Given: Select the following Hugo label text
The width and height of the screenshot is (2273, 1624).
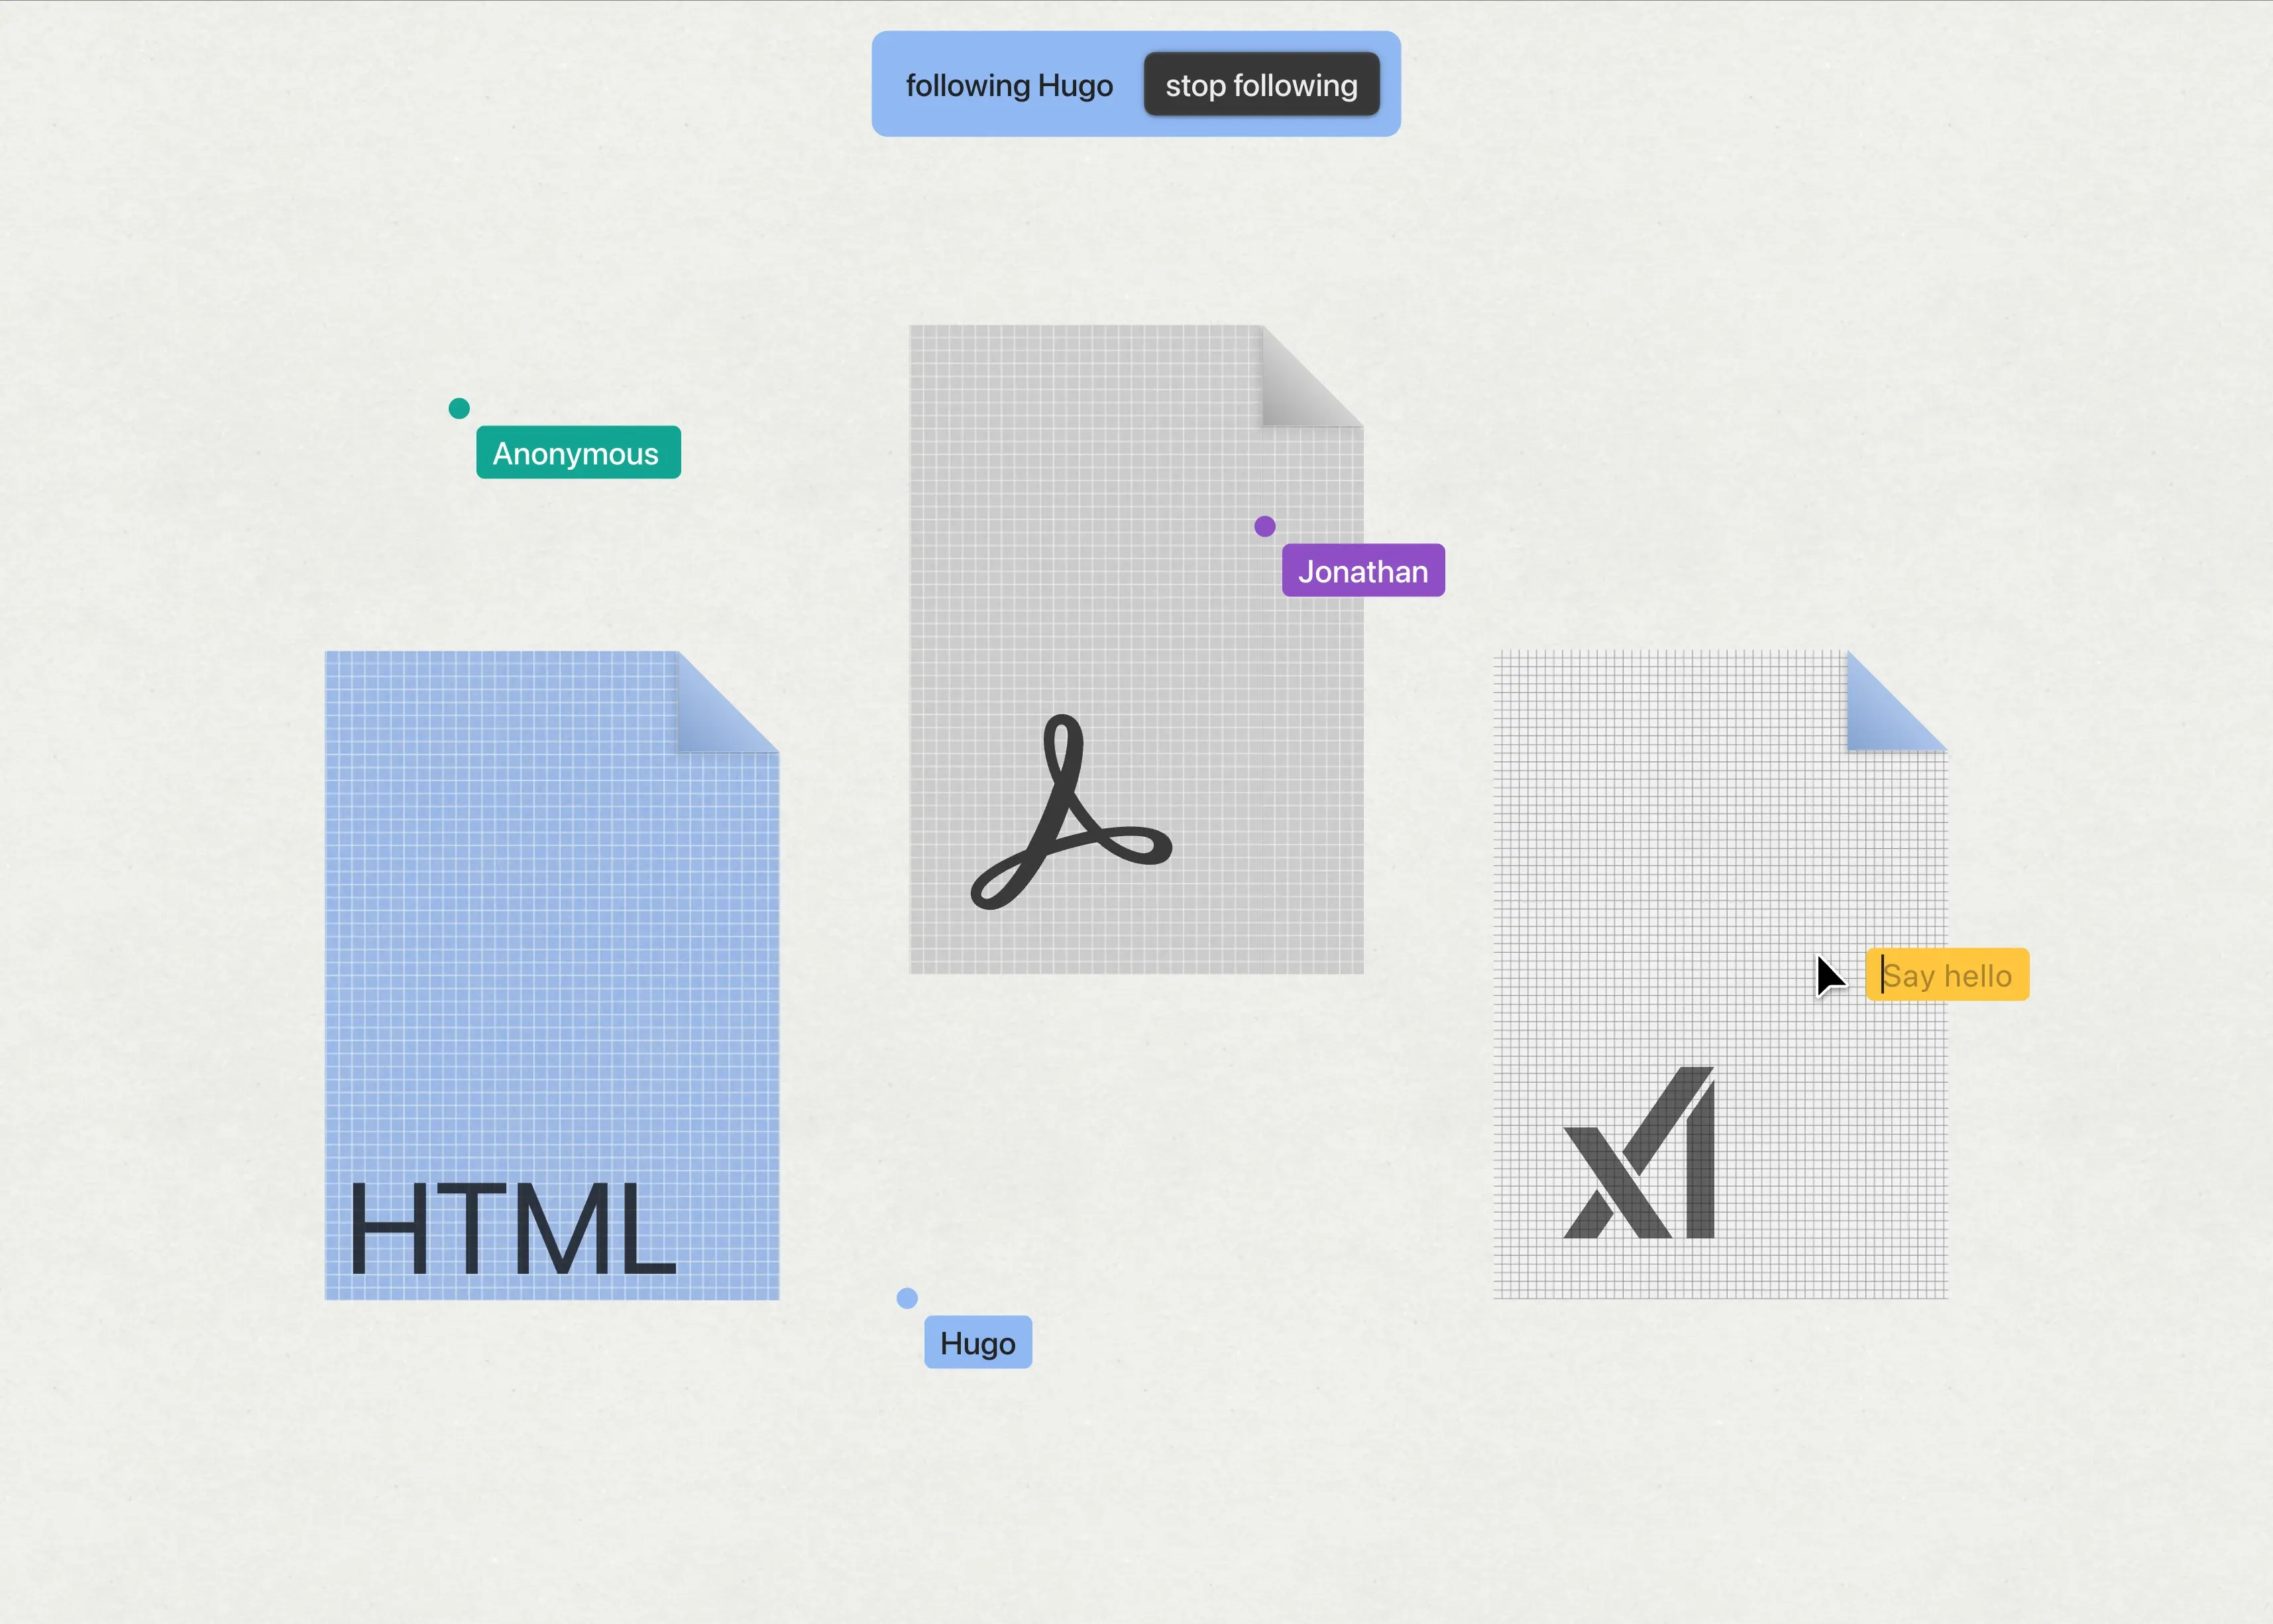Looking at the screenshot, I should tap(1009, 86).
